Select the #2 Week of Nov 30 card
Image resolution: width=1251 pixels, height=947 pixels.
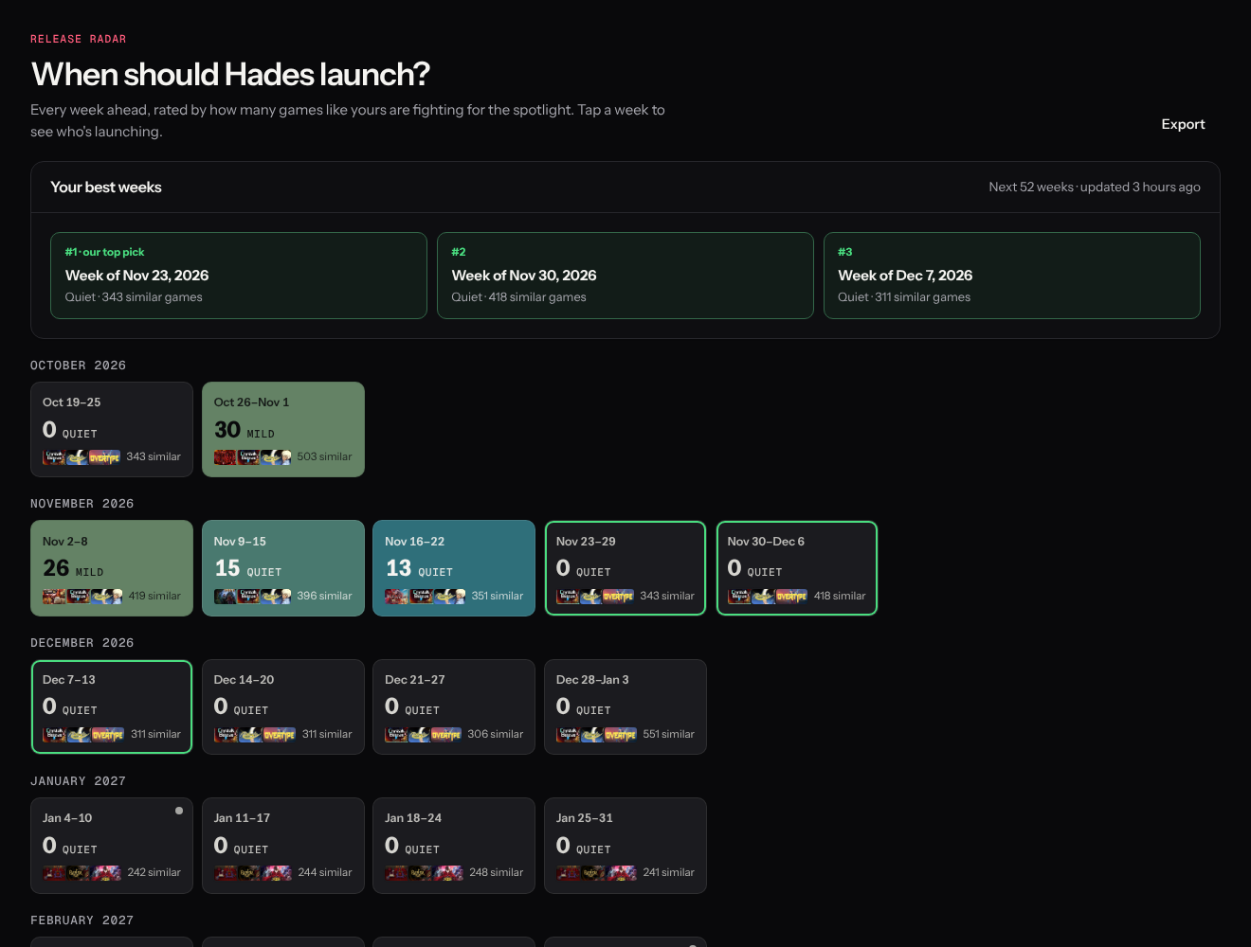click(x=625, y=276)
